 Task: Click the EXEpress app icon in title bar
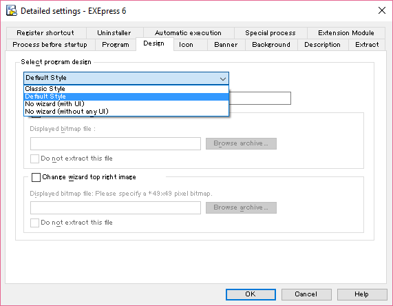(12, 11)
